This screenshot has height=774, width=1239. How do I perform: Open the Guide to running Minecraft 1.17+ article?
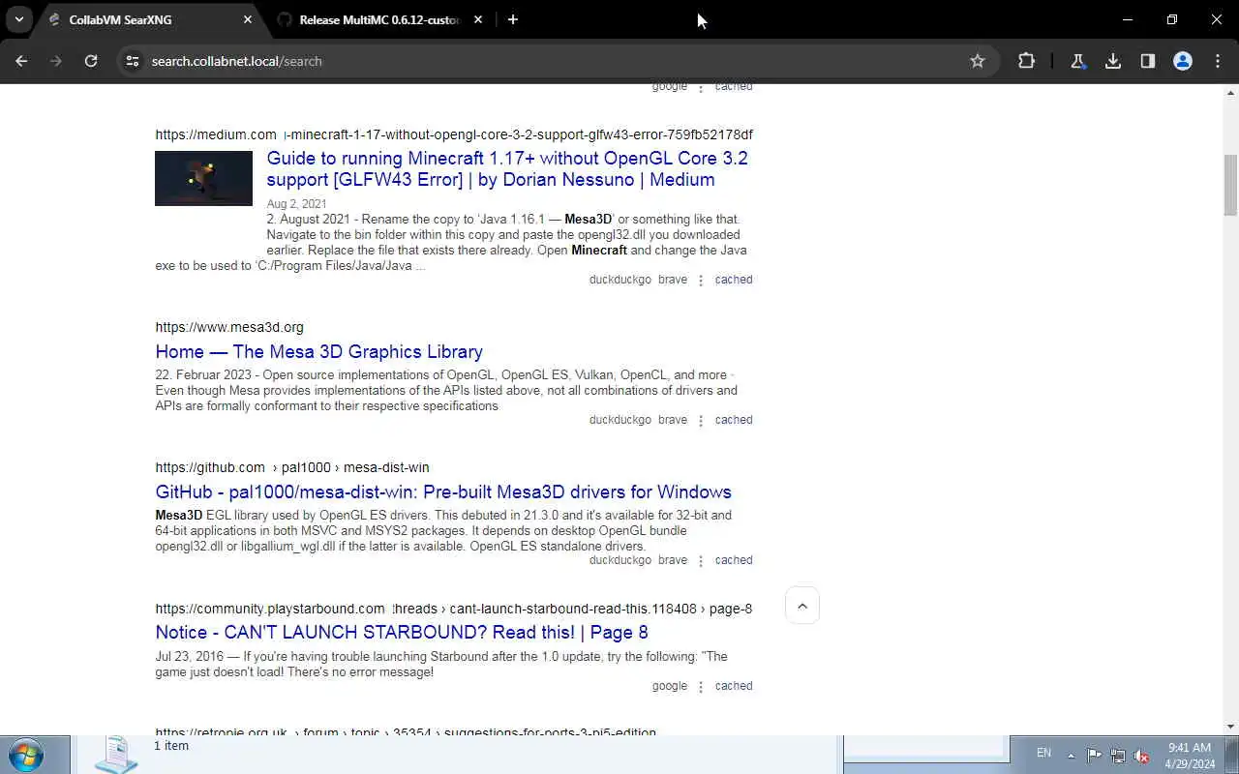coord(506,168)
